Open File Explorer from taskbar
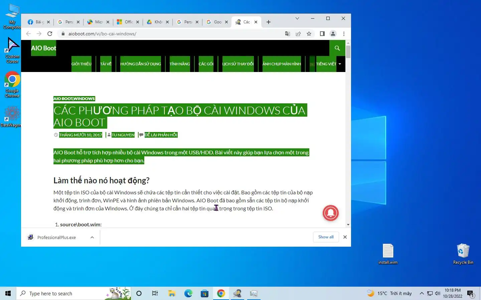 [172, 293]
